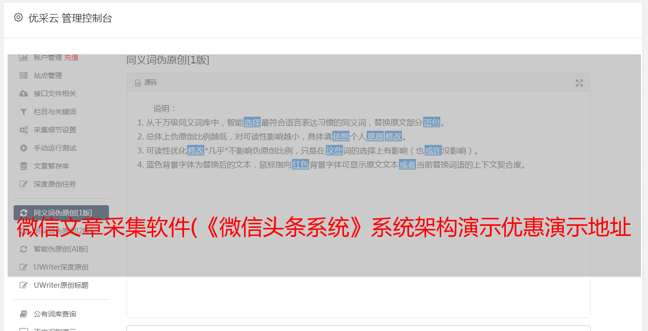The width and height of the screenshot is (648, 331).
Task: Select UWriter深度原创 in sidebar
Action: coord(61,267)
